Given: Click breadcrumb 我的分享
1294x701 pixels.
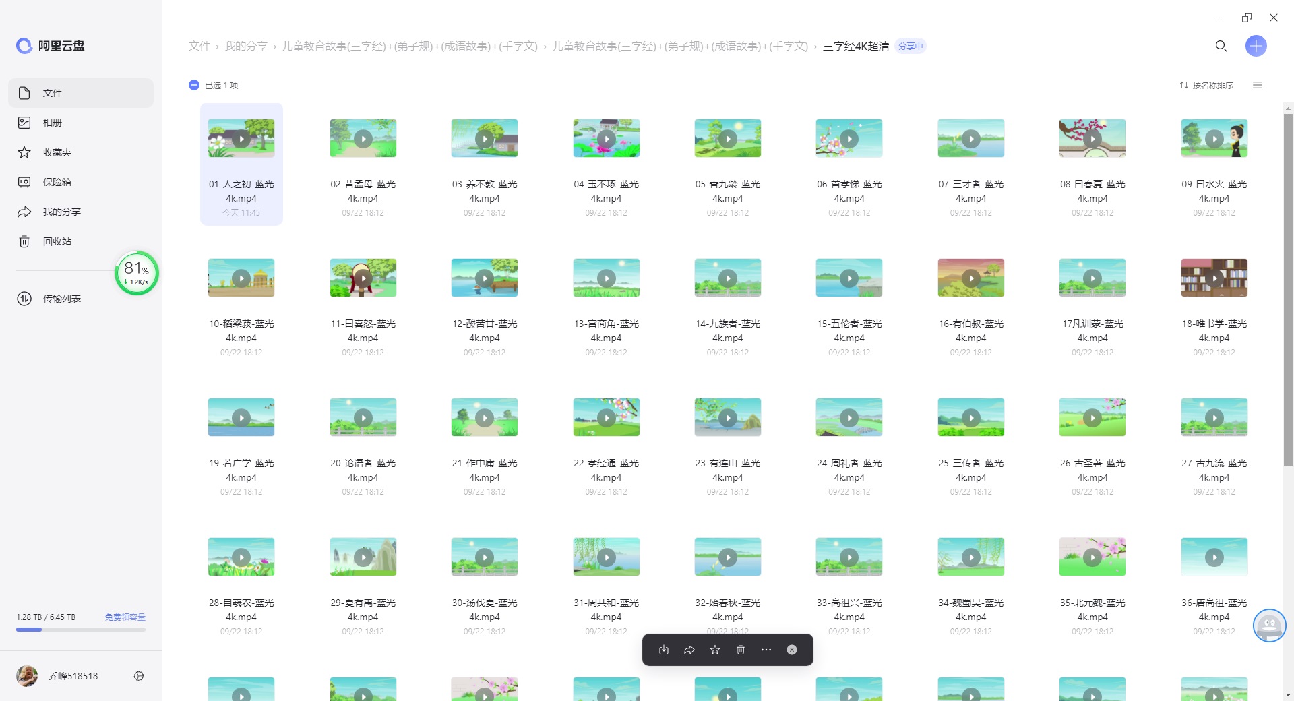Looking at the screenshot, I should click(x=246, y=46).
